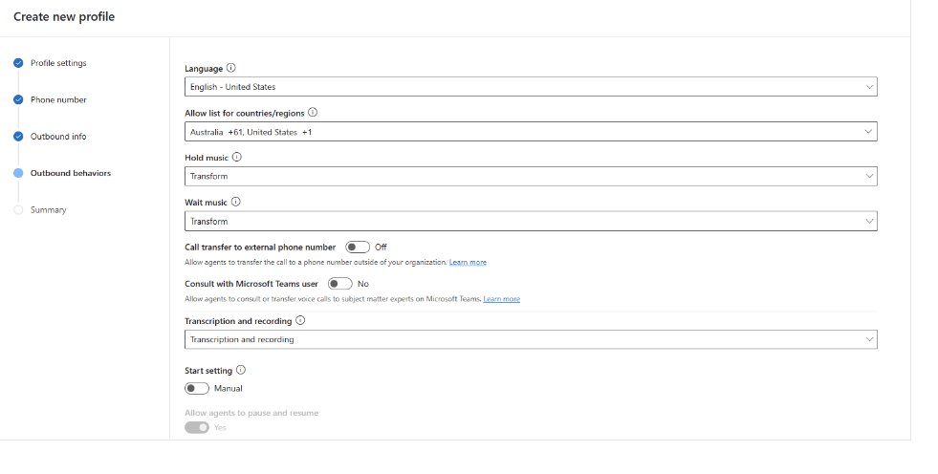Click the Phone number step checkmark icon

click(x=18, y=99)
